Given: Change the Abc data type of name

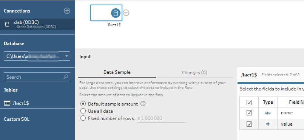Looking at the screenshot, I should (268, 113).
